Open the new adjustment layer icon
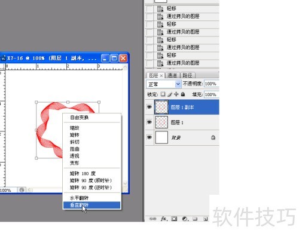 185,219
